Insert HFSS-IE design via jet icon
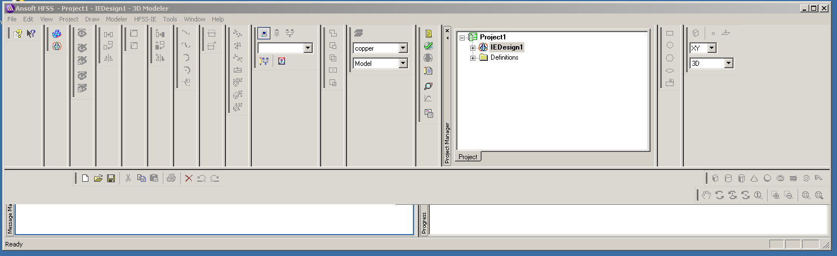837x256 pixels. (57, 46)
